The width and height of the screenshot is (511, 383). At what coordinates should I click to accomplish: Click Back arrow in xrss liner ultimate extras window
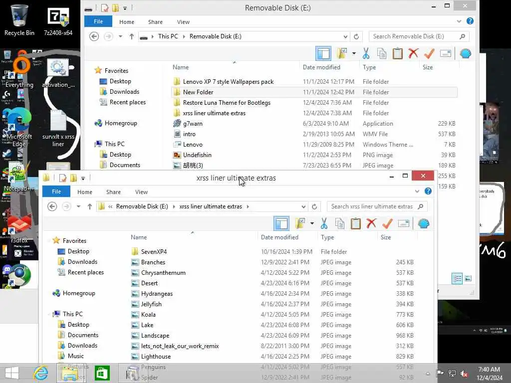click(52, 206)
